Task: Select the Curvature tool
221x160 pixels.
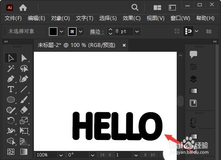Action: tap(24, 79)
